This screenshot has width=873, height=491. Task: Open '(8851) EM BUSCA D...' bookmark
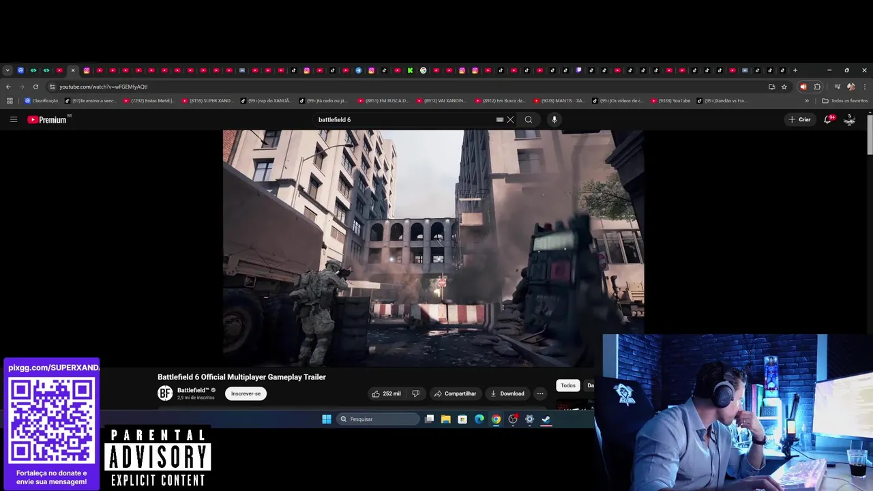[383, 101]
